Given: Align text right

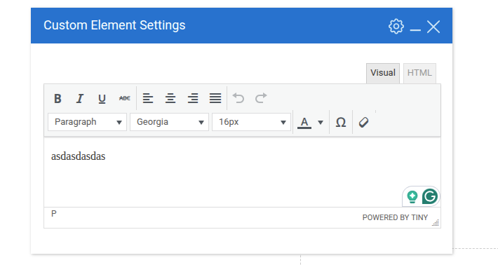Looking at the screenshot, I should pos(193,98).
